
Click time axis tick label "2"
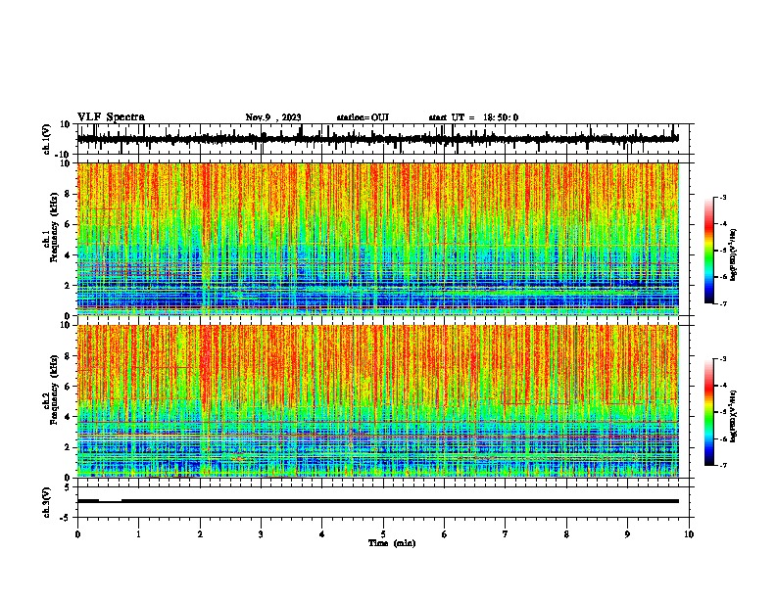(x=200, y=534)
